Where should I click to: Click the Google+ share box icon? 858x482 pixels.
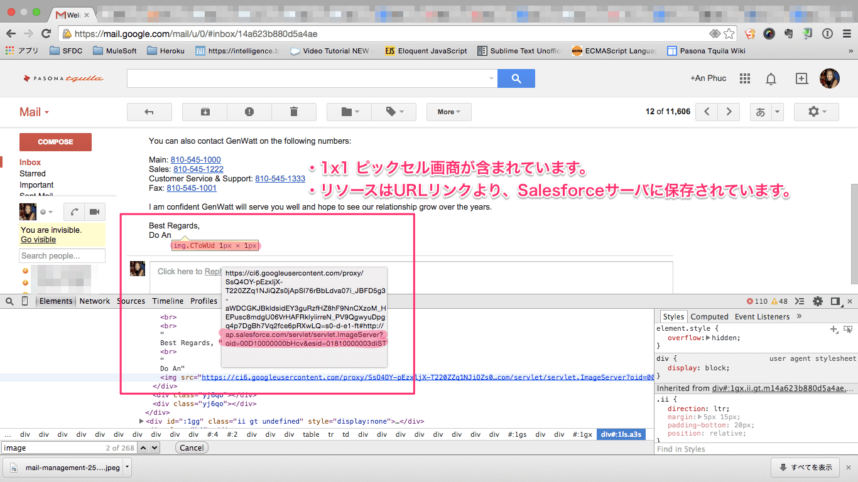[x=801, y=78]
